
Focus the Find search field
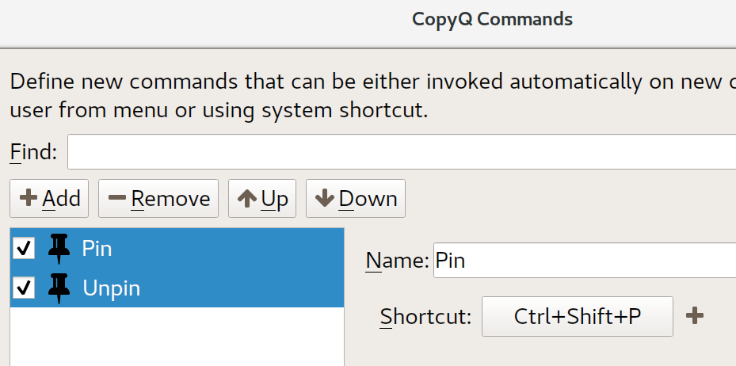coord(402,151)
